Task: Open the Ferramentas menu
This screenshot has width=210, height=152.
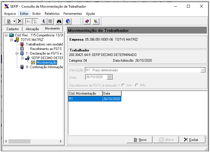Action: (73, 14)
